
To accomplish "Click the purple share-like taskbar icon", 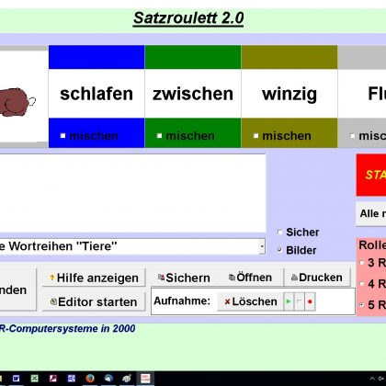I will pos(71,379).
